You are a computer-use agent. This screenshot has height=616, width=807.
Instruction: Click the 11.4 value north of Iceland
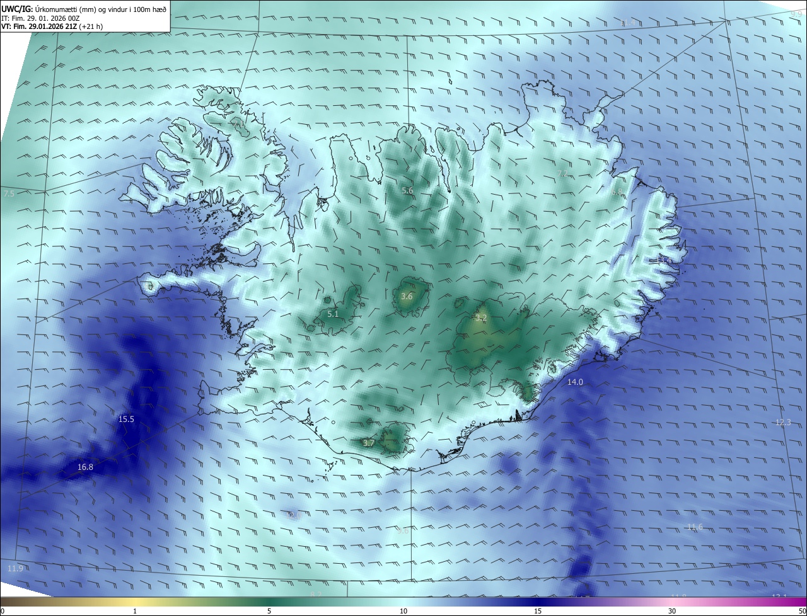(628, 23)
